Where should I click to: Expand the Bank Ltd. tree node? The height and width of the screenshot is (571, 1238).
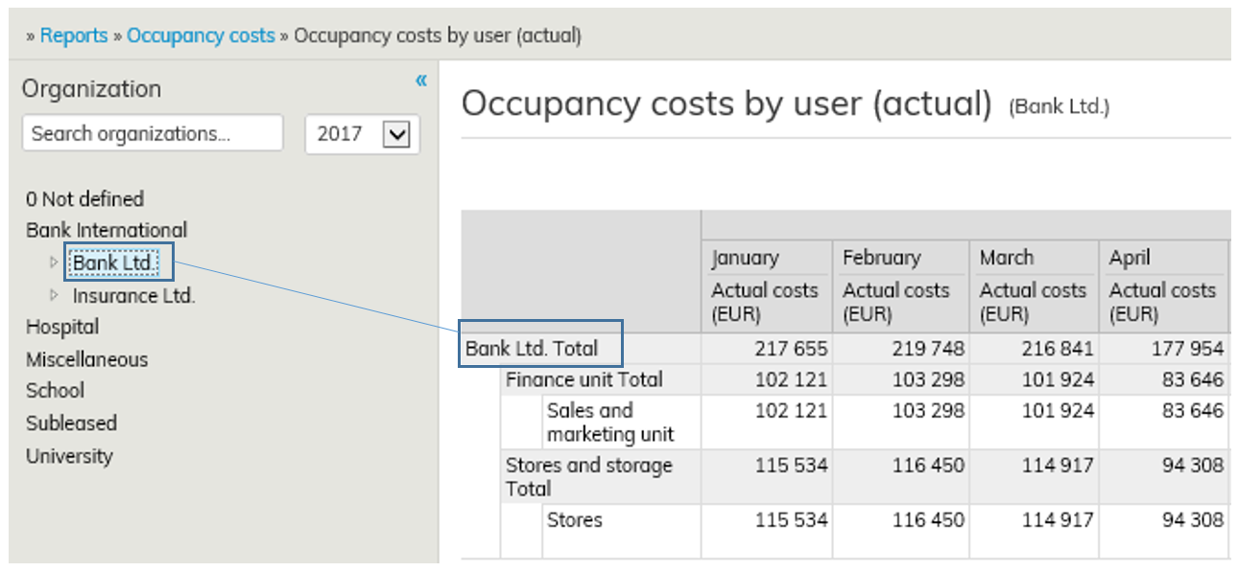tap(54, 263)
